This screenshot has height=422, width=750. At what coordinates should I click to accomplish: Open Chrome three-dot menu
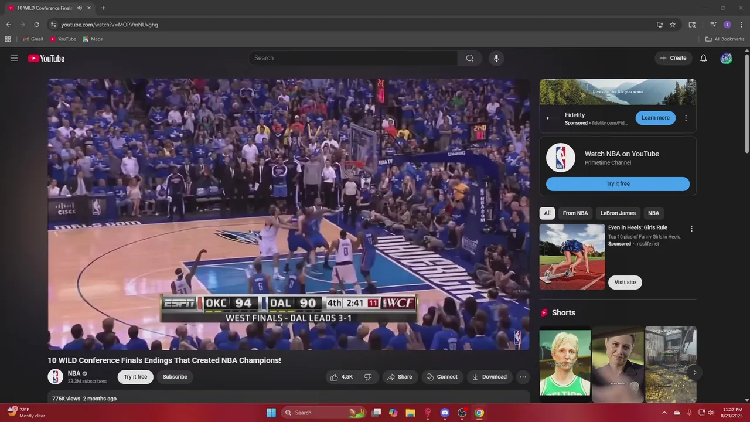tap(741, 25)
